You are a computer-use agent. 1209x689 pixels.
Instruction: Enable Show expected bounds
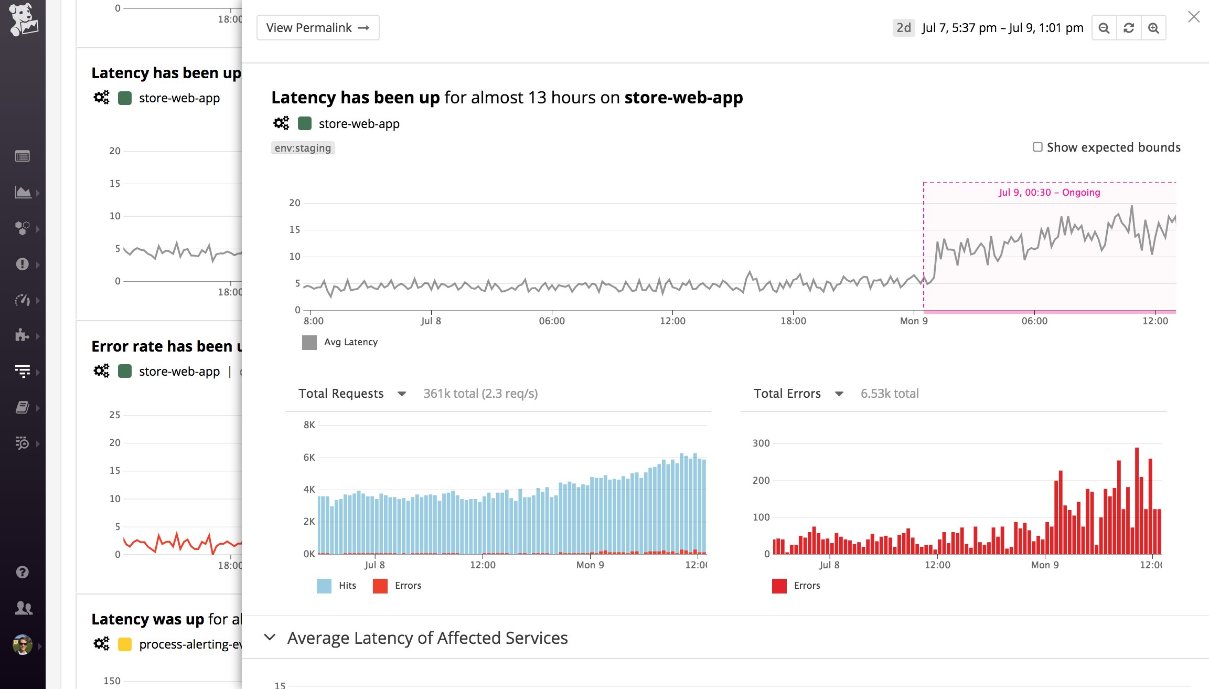1036,147
